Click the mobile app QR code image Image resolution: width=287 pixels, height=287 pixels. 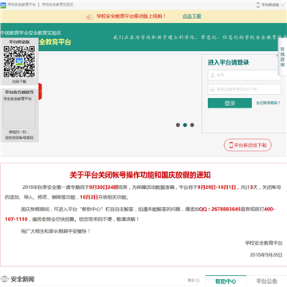point(19,61)
